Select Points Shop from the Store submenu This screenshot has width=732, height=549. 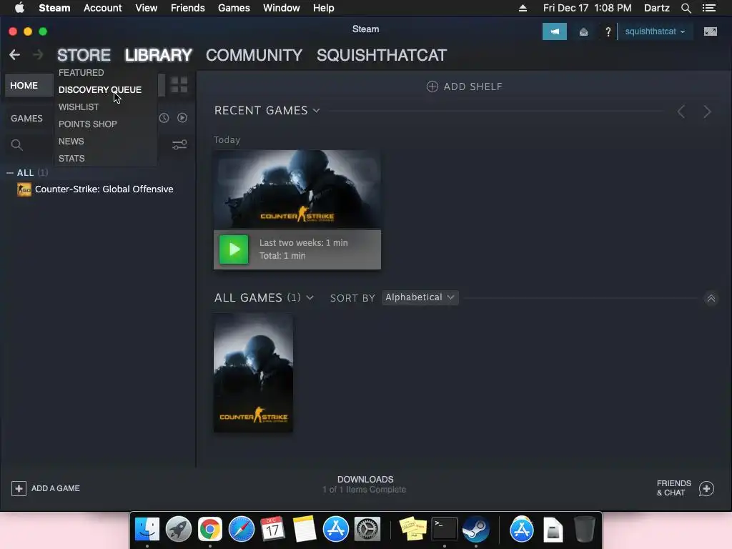click(x=88, y=124)
